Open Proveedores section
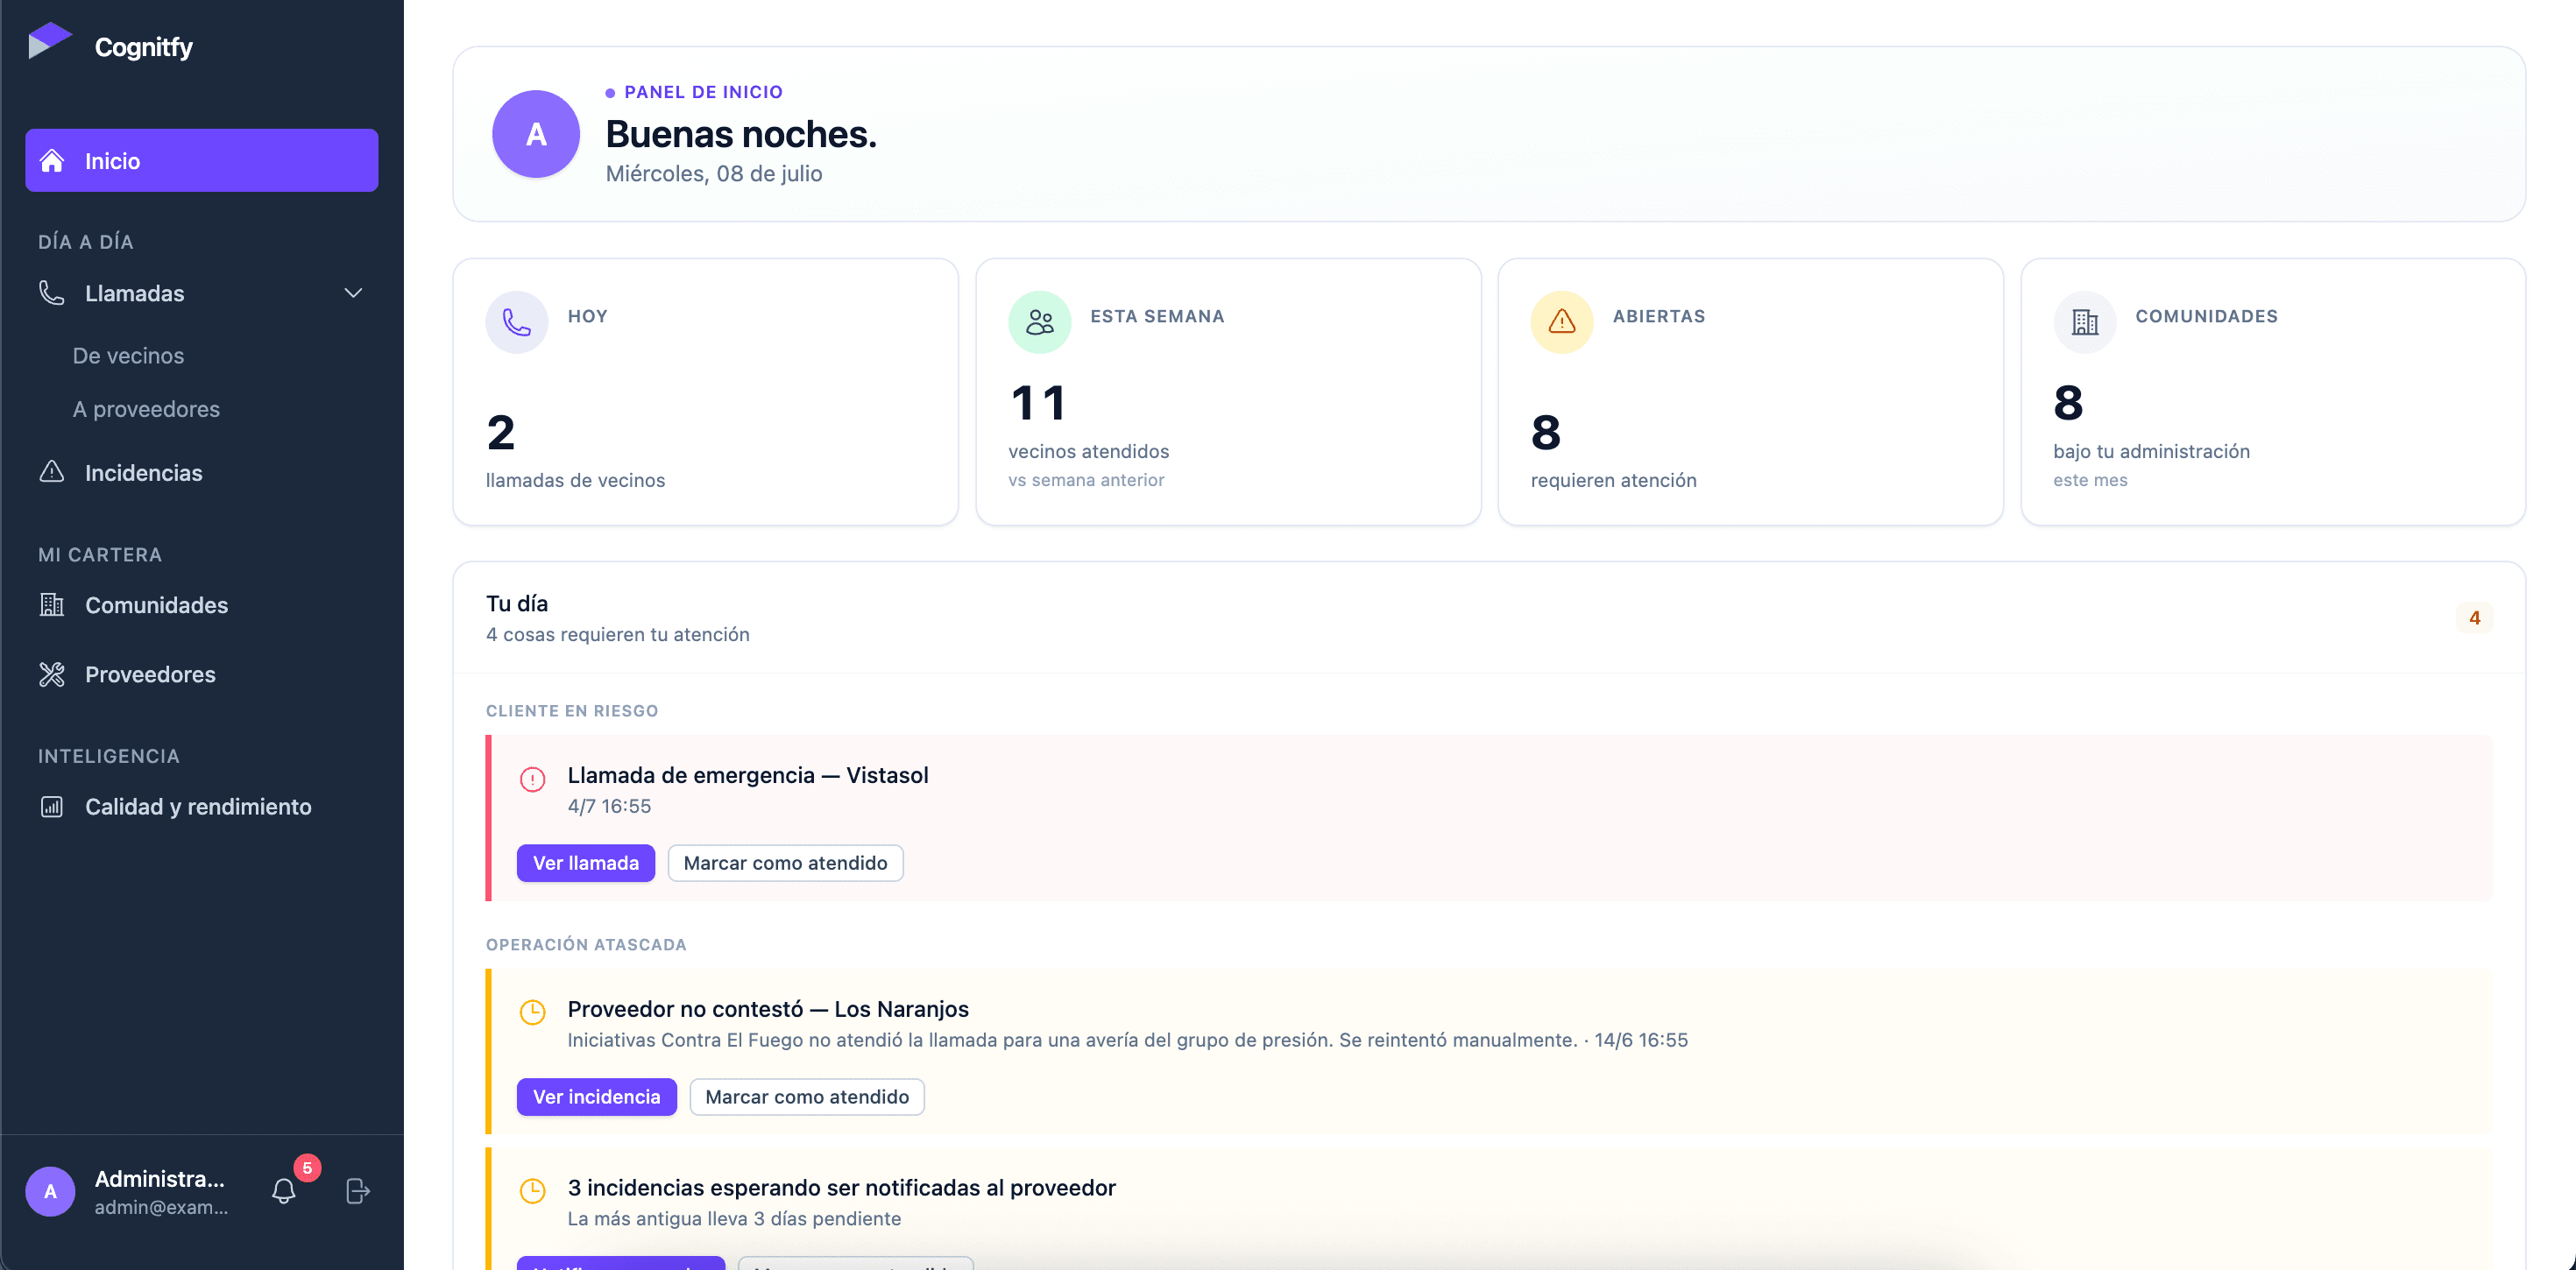2576x1270 pixels. point(202,674)
